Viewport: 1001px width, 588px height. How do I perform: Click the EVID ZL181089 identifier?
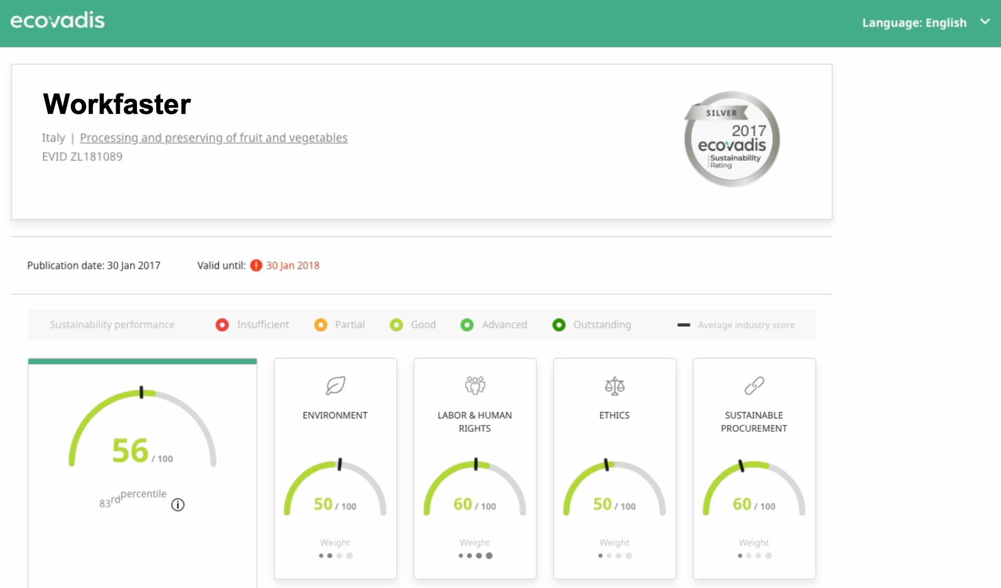click(82, 157)
